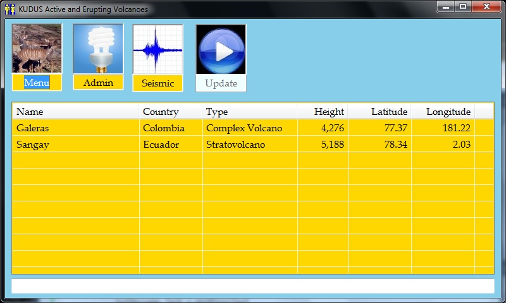Sort volcanoes by Height column header
The image size is (506, 303).
tap(323, 112)
